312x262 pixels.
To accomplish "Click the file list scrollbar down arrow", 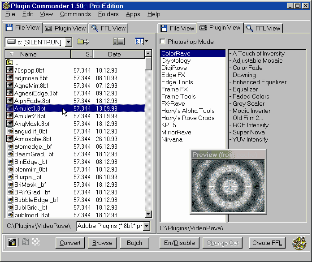I will [x=148, y=215].
